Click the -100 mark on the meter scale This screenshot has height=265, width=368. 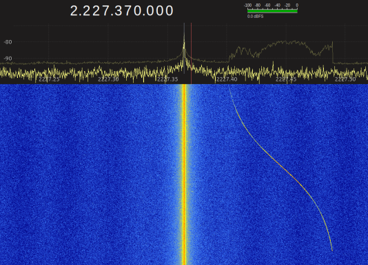[x=247, y=5]
